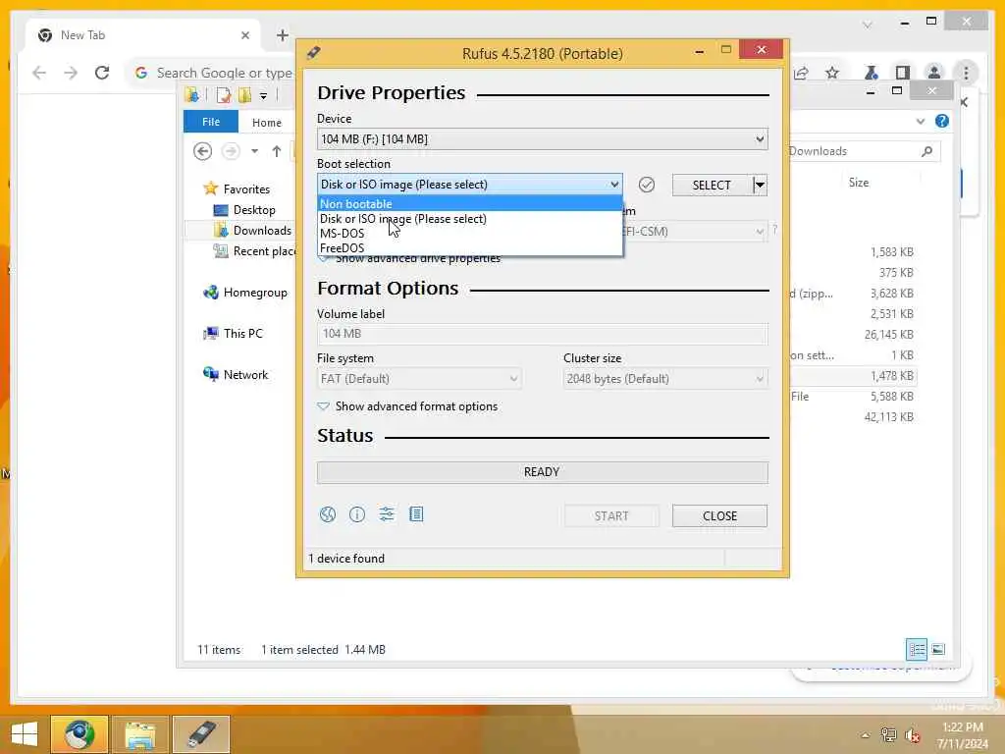Viewport: 1005px width, 754px height.
Task: Click the Rufus USB icon in title bar
Action: [313, 53]
